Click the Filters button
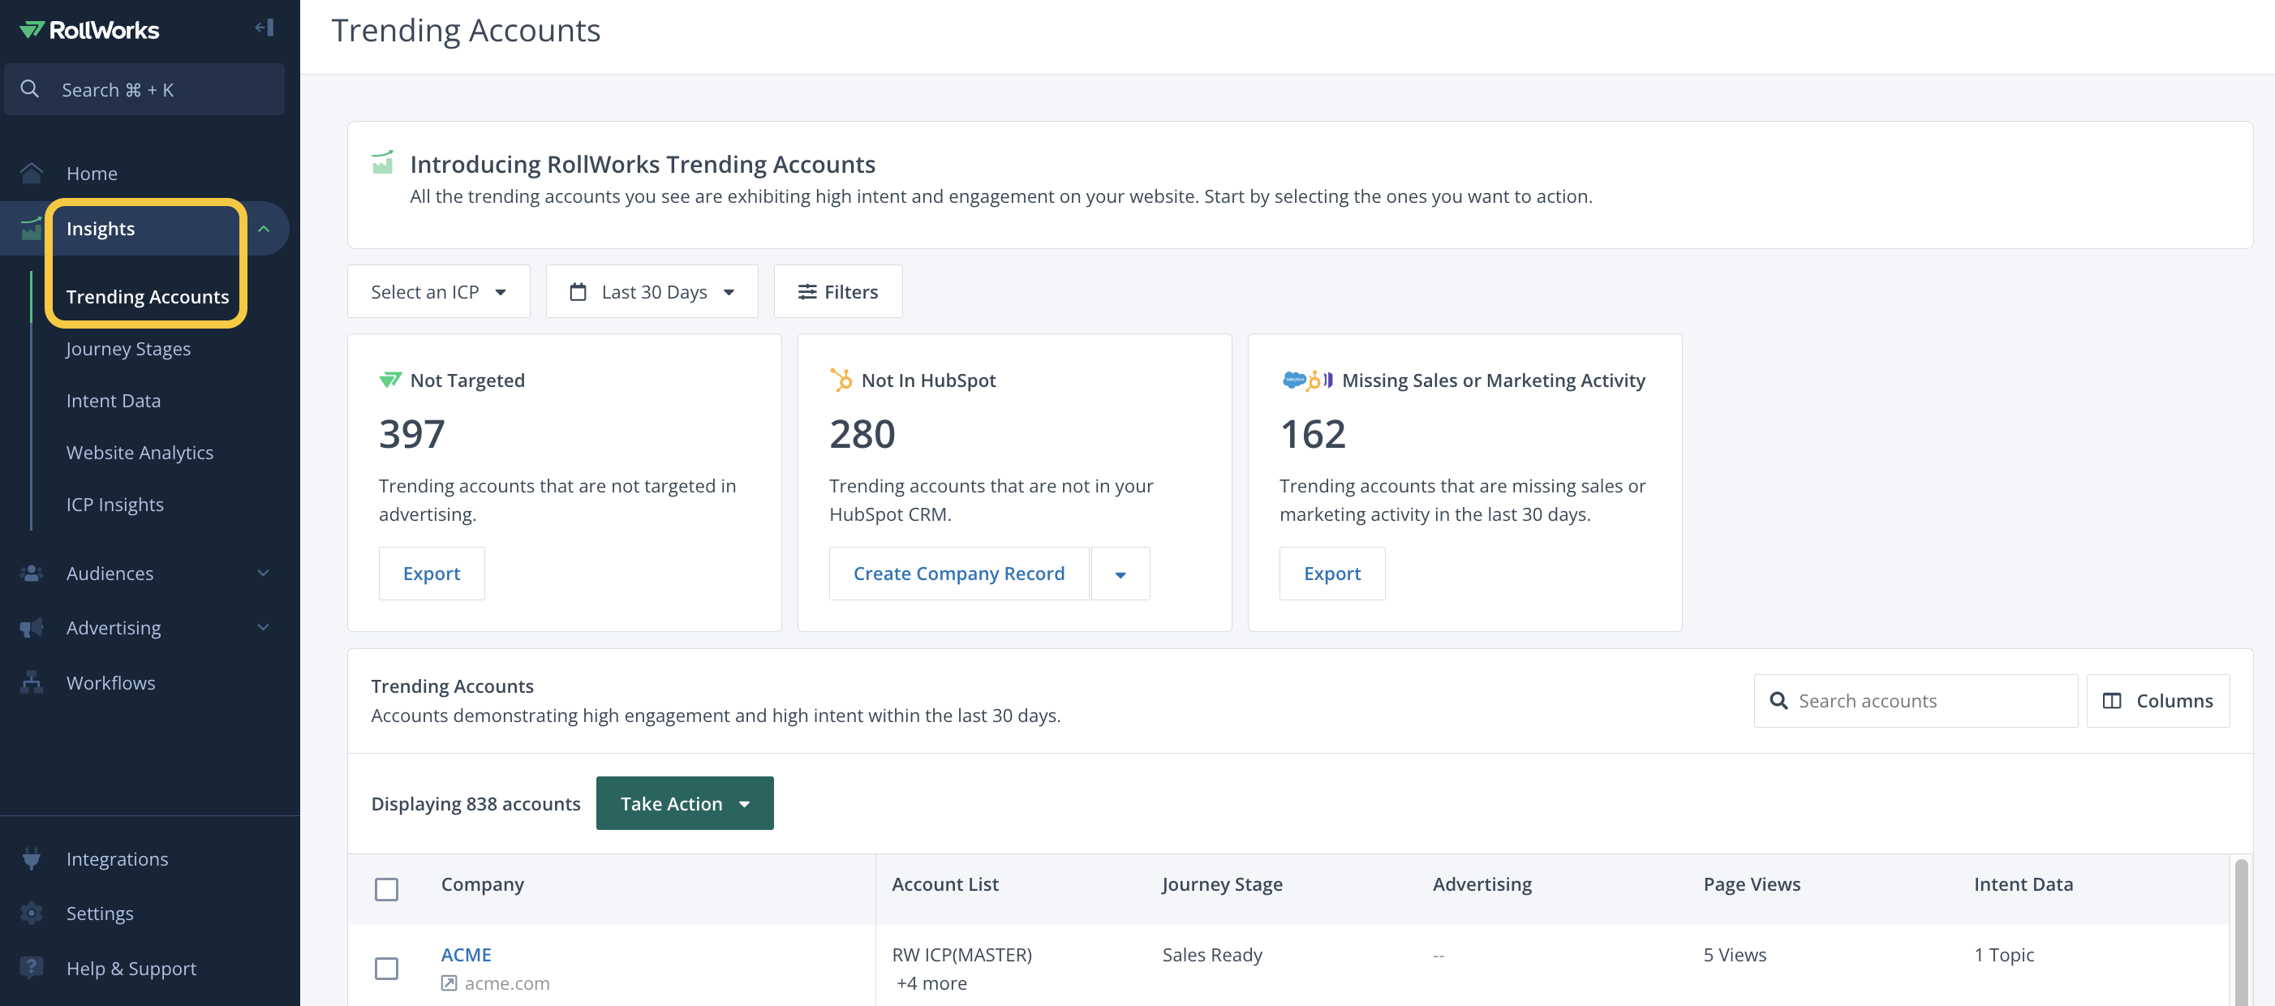2275x1006 pixels. 837,291
